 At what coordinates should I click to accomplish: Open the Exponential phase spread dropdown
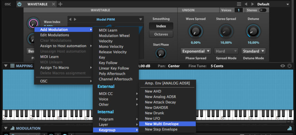196,51
